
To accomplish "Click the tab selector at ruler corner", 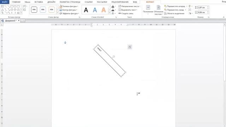I will click(2, 25).
